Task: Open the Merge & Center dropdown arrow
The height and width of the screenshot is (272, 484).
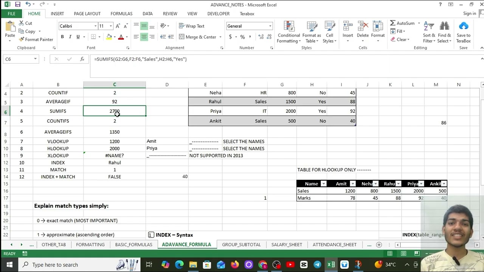Action: pyautogui.click(x=220, y=37)
